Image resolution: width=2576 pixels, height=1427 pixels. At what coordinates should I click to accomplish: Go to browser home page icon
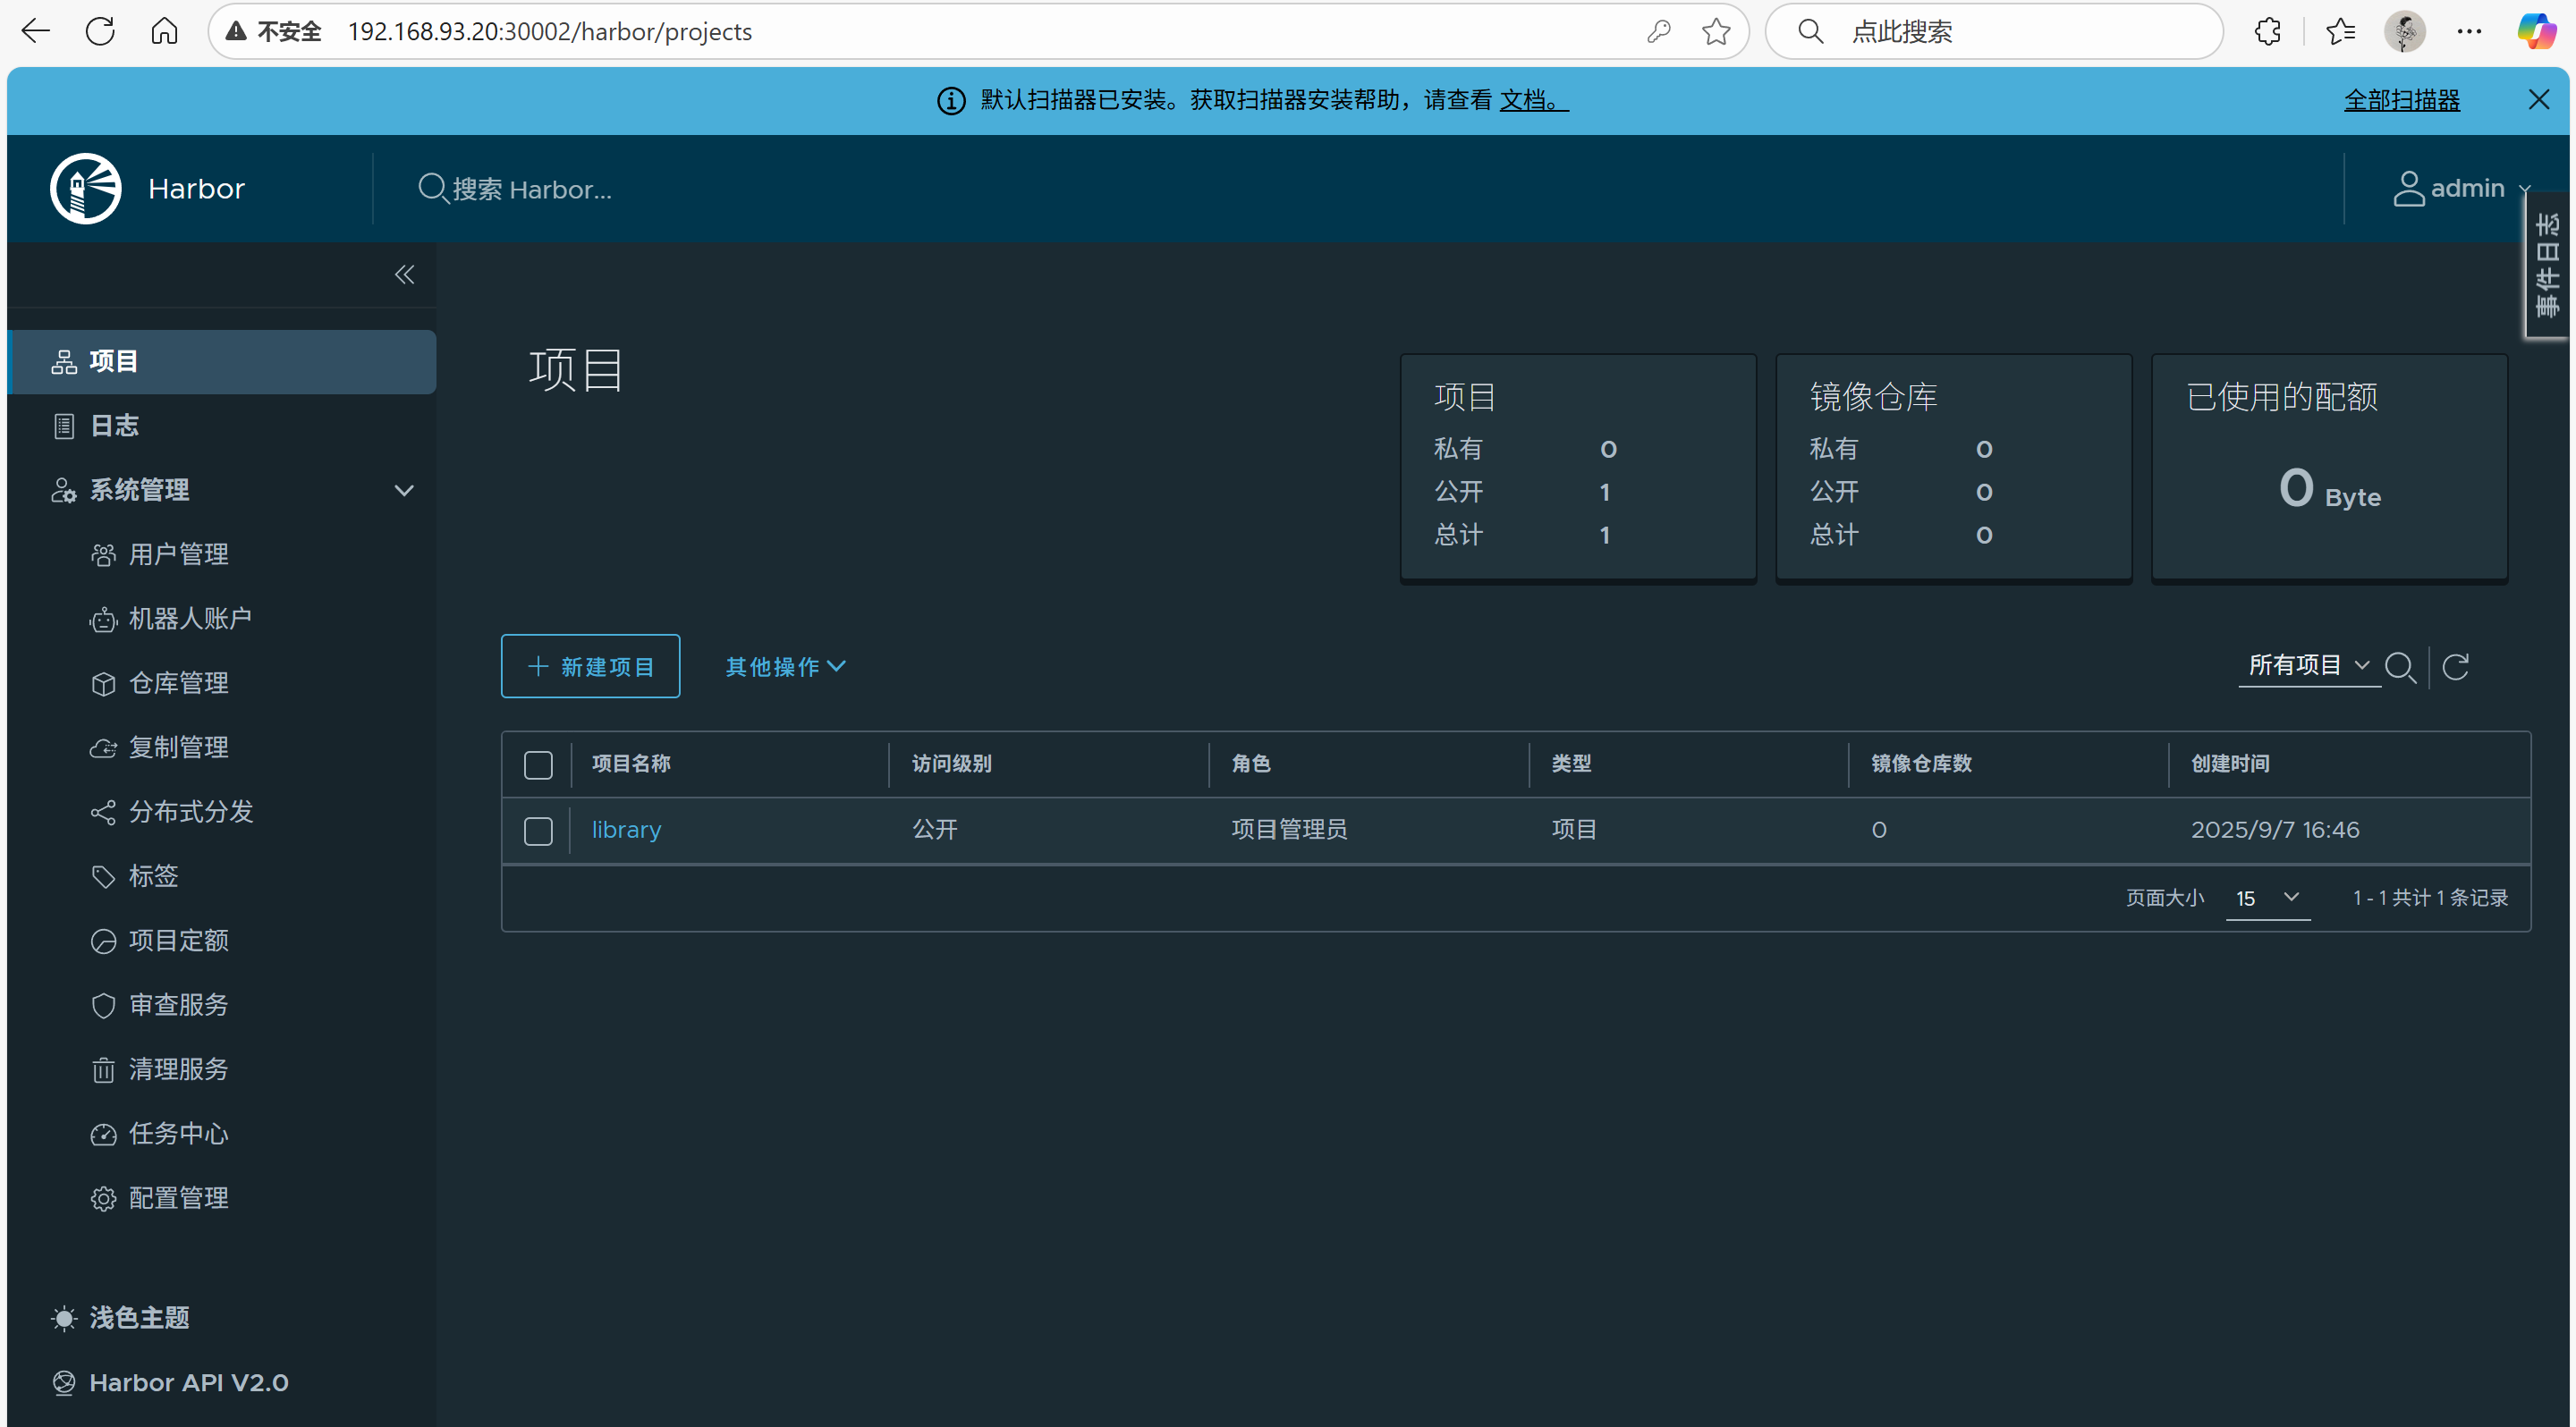165,31
